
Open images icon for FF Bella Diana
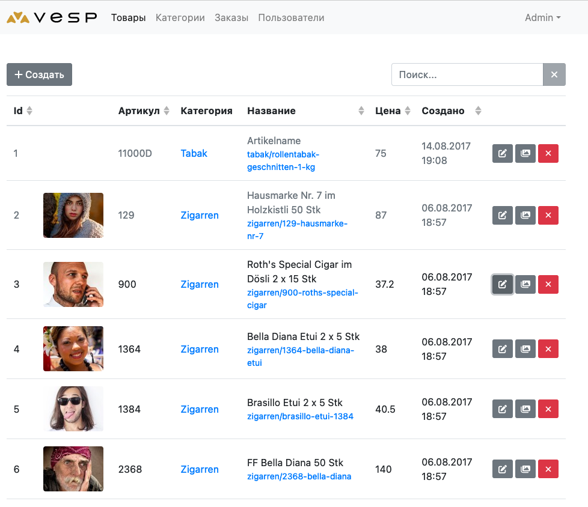tap(525, 469)
